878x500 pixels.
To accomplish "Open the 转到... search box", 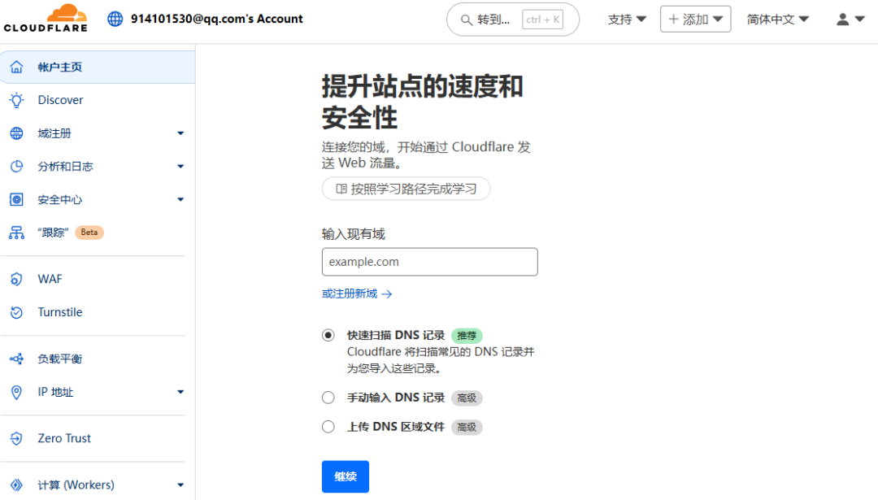I will click(513, 20).
